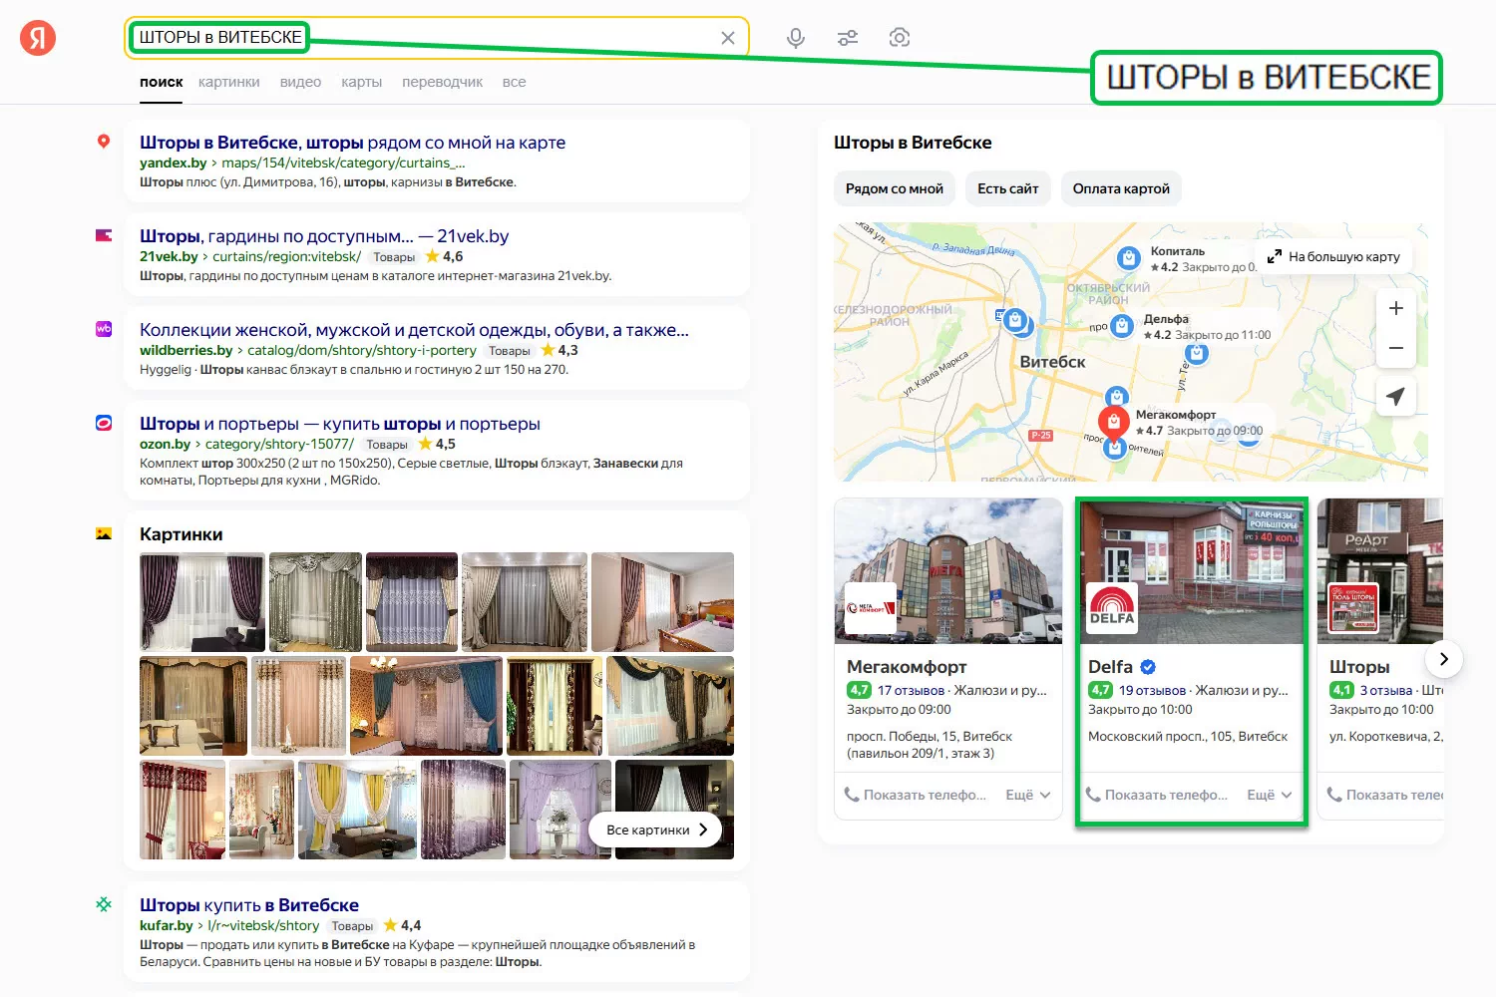Clear the search field with X
The image size is (1496, 997).
(728, 38)
